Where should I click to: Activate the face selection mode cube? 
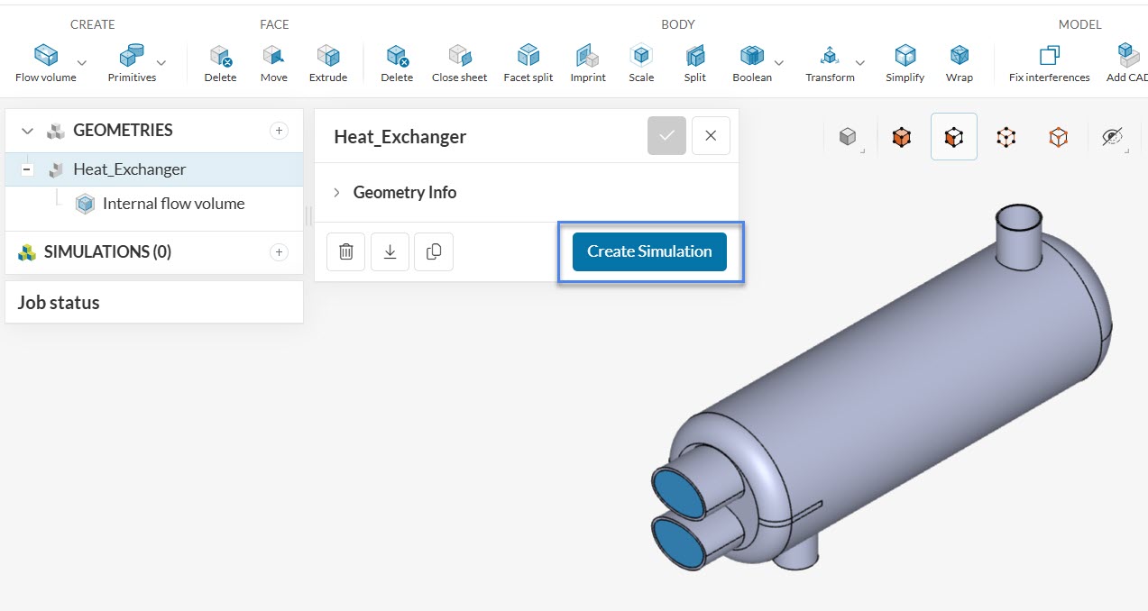point(953,137)
